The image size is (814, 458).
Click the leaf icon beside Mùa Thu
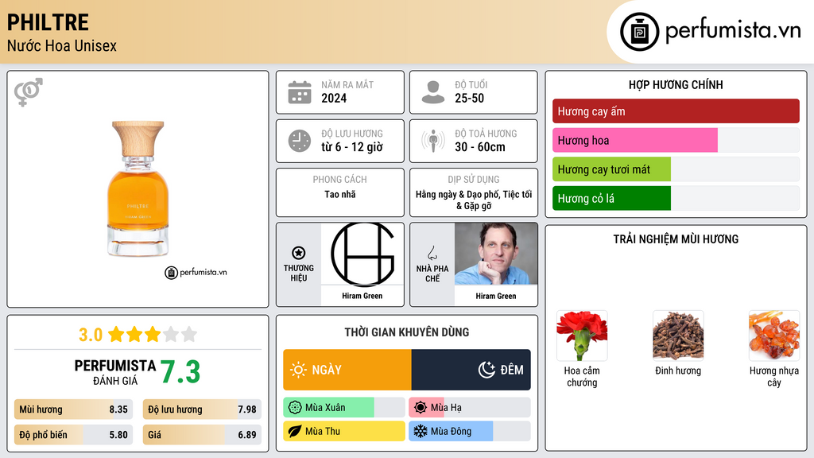(x=295, y=432)
